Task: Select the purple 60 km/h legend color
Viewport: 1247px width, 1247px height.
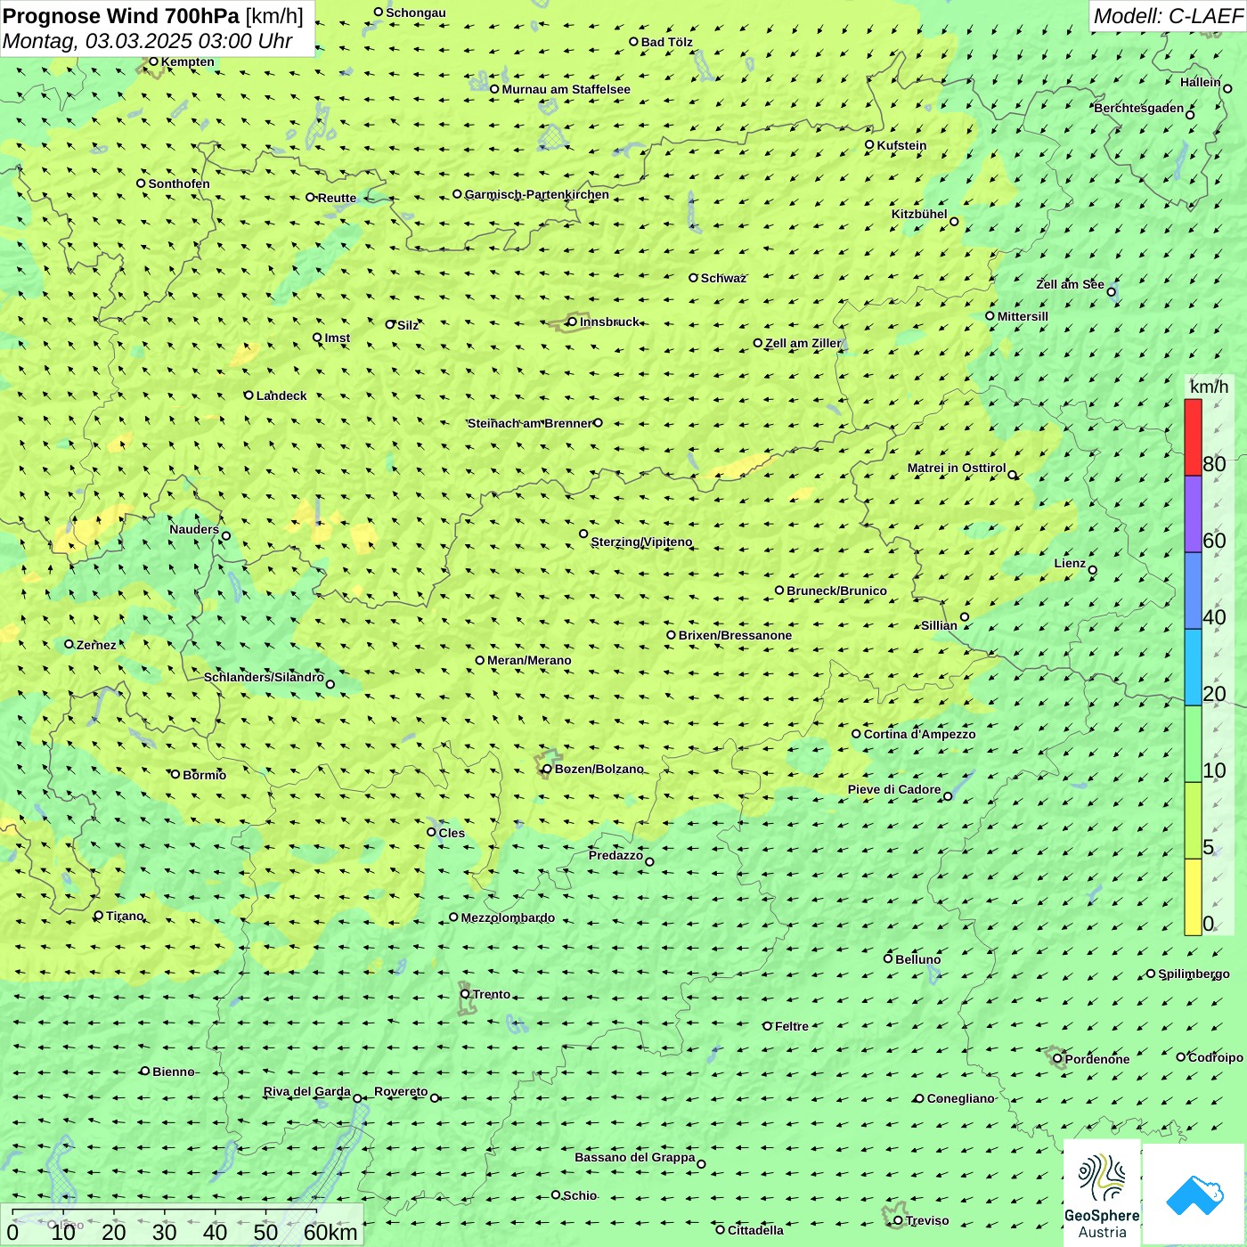Action: tap(1193, 514)
